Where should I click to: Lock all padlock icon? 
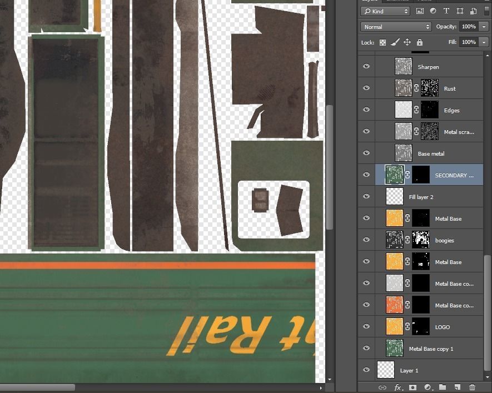(x=420, y=42)
